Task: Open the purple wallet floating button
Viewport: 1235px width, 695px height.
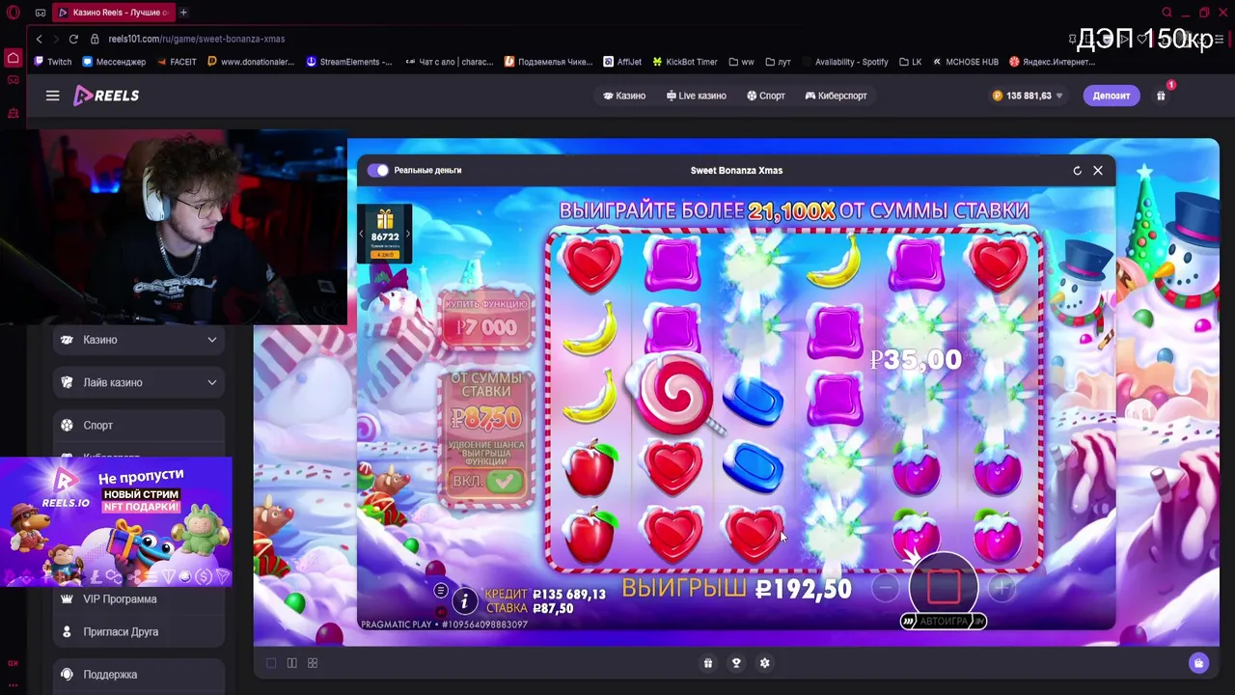Action: [1198, 663]
